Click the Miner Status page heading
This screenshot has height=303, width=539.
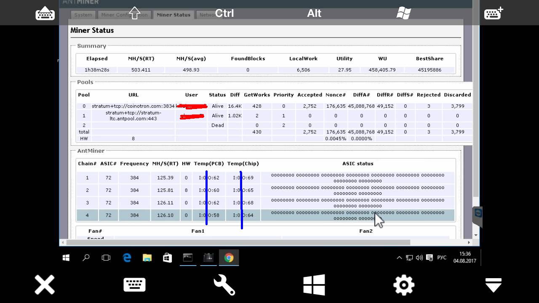92,30
